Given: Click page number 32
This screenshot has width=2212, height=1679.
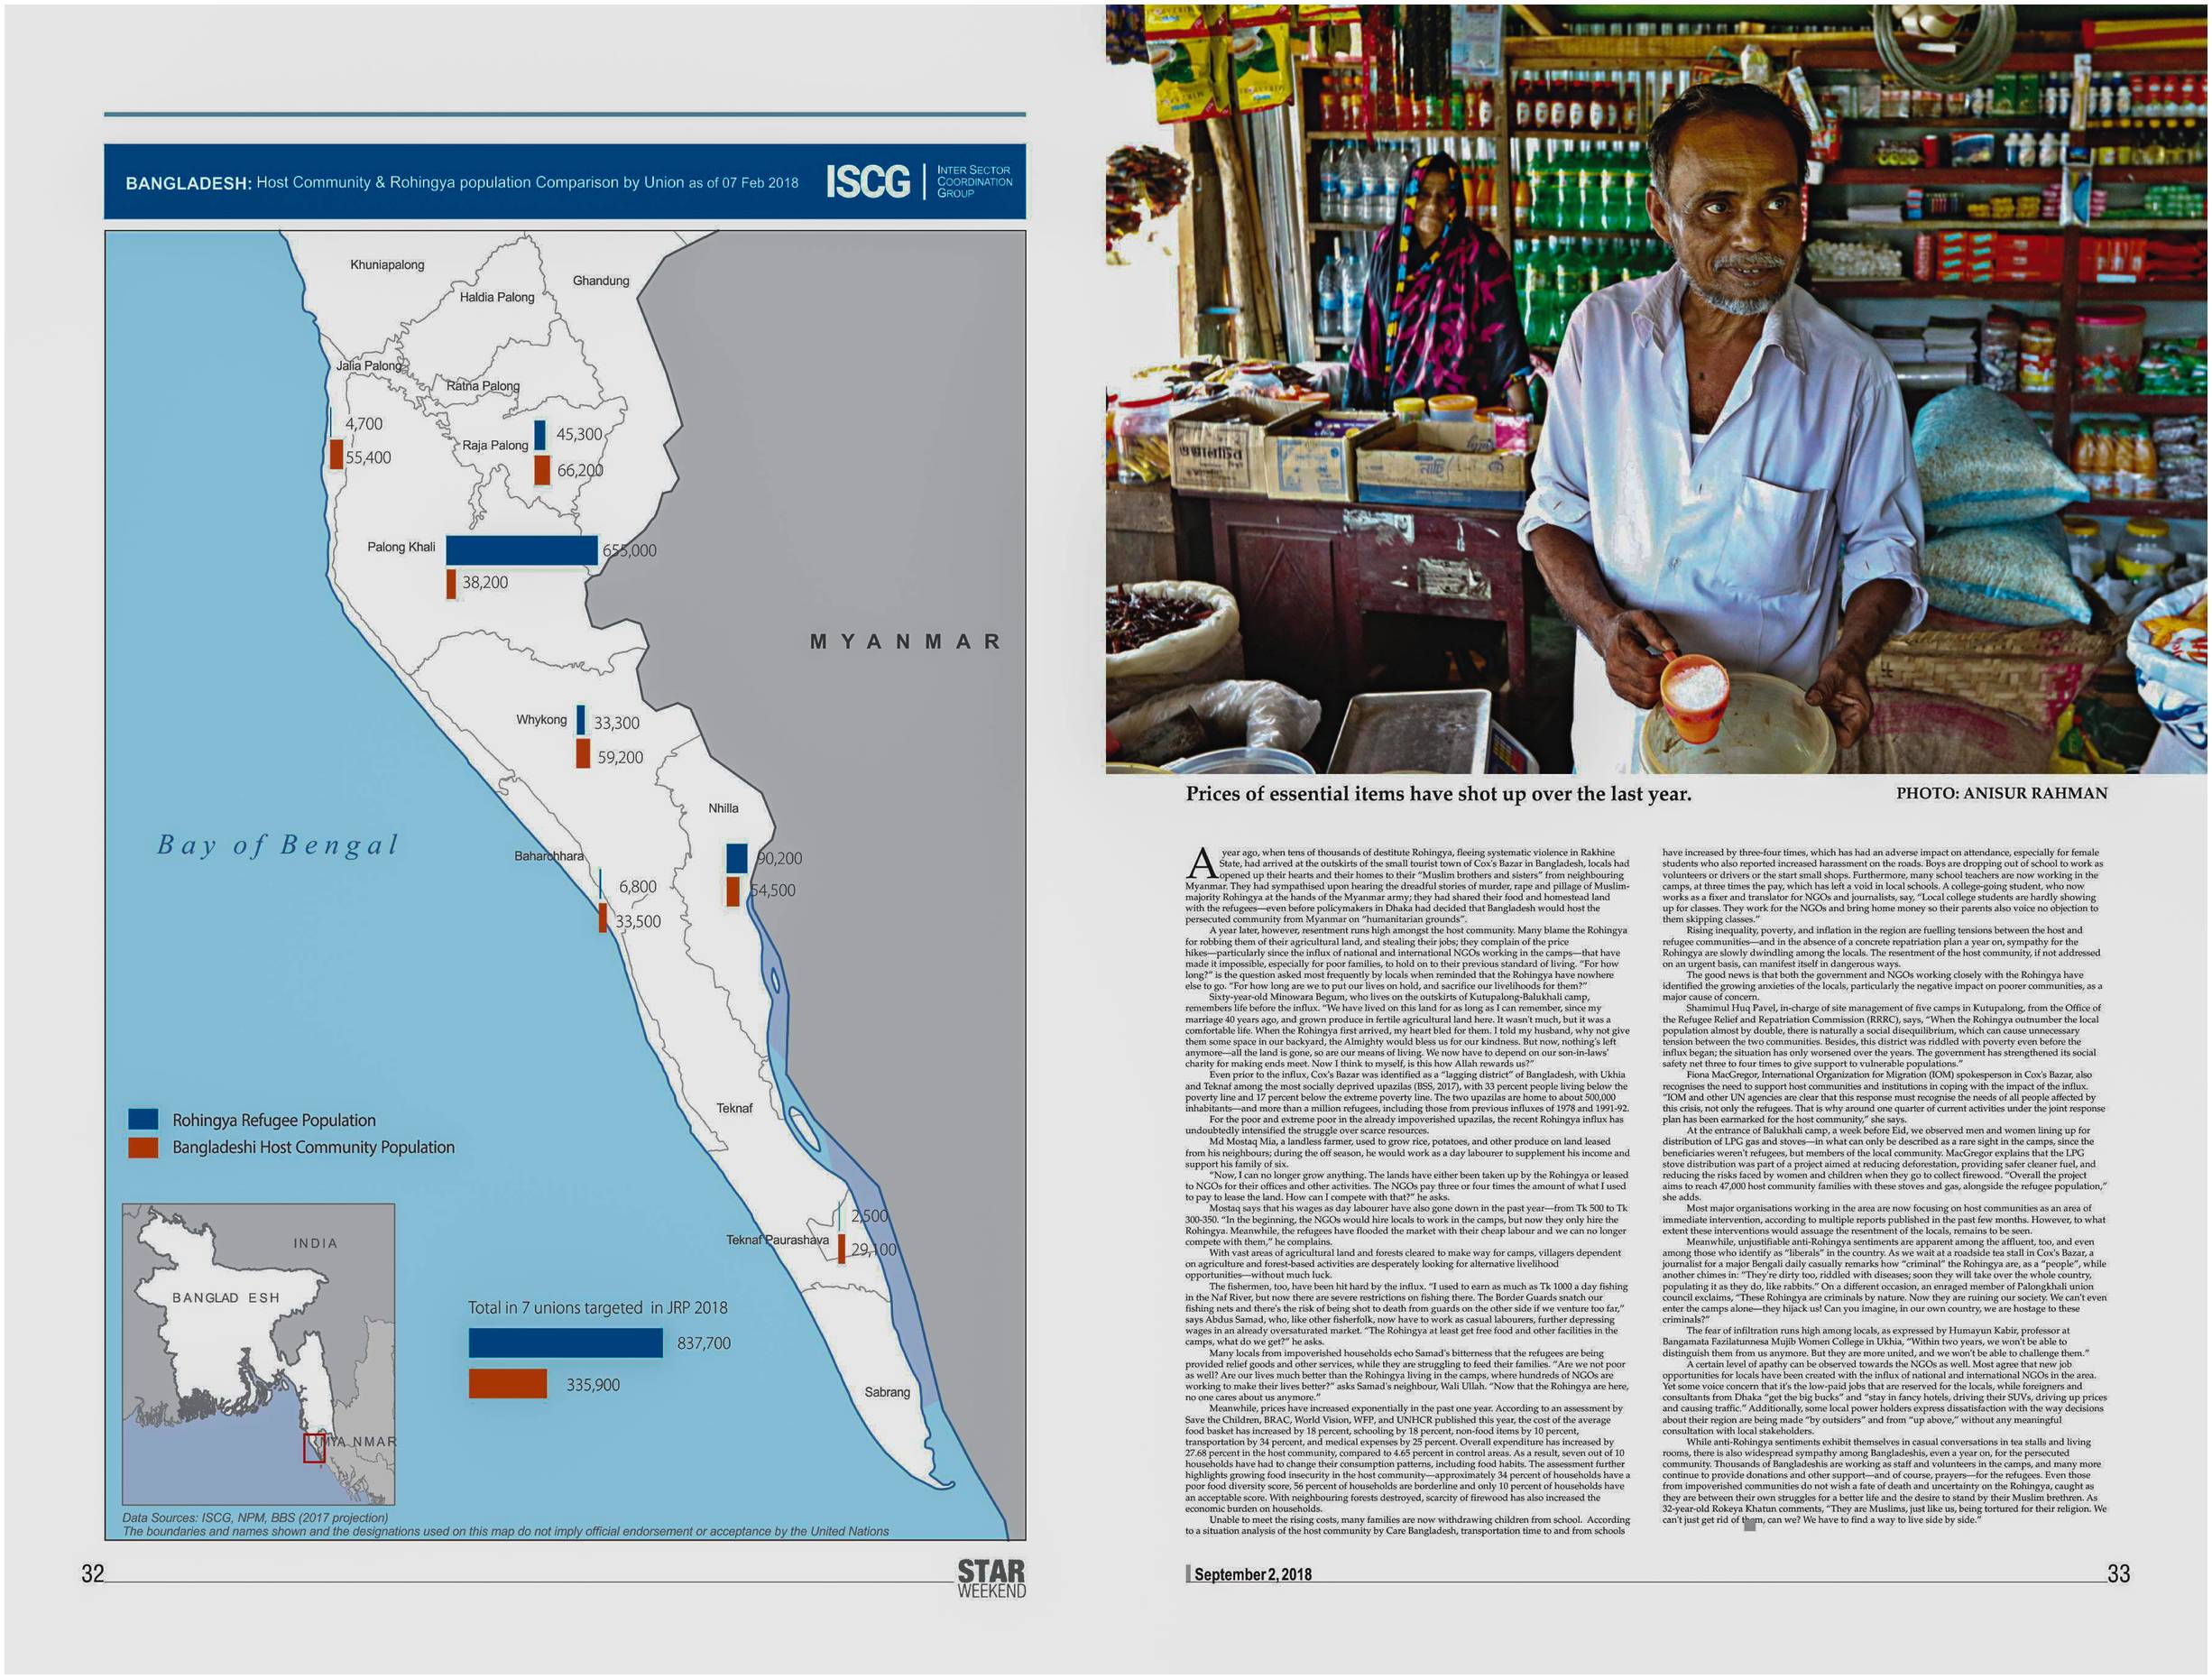Looking at the screenshot, I should 92,1573.
